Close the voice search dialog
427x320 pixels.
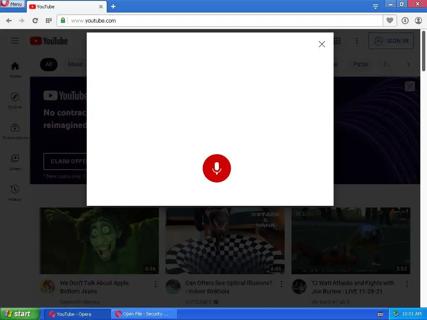point(322,44)
